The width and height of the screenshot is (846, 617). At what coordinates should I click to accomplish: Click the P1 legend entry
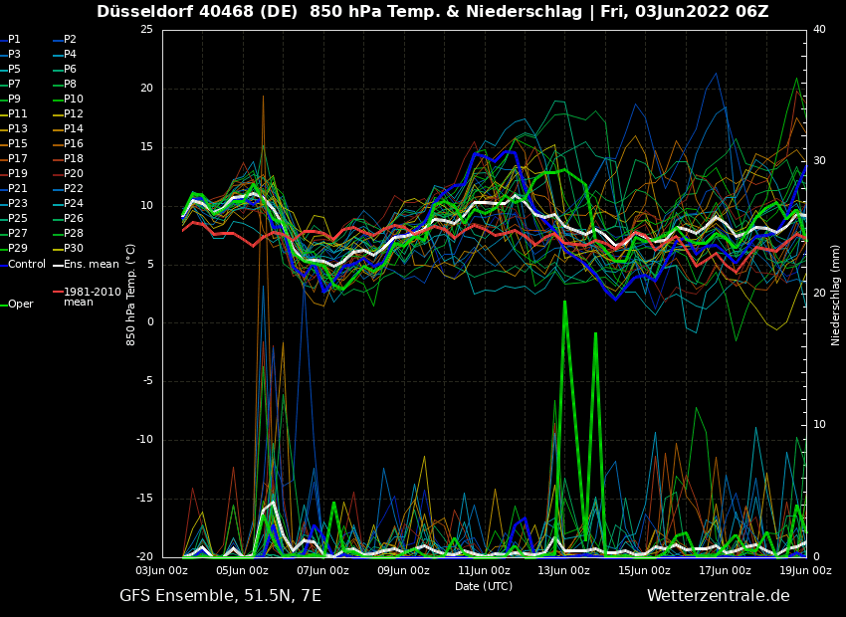click(x=14, y=40)
